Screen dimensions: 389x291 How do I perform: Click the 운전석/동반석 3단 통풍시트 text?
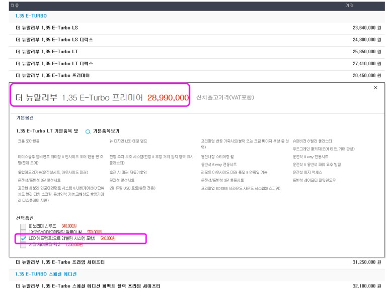point(222,180)
